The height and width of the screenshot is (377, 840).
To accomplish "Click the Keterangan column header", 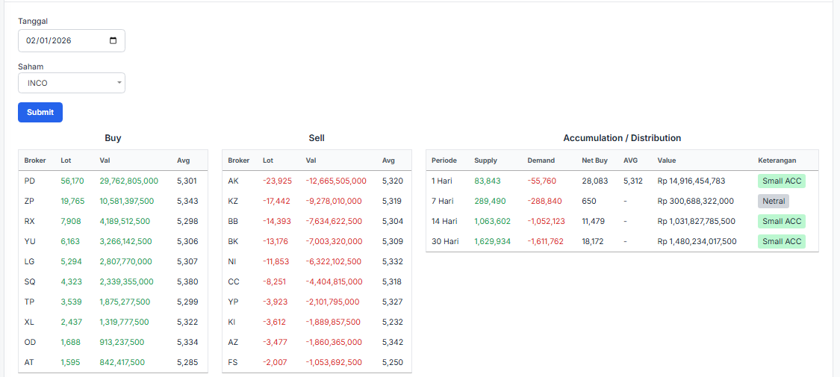I will tap(777, 161).
